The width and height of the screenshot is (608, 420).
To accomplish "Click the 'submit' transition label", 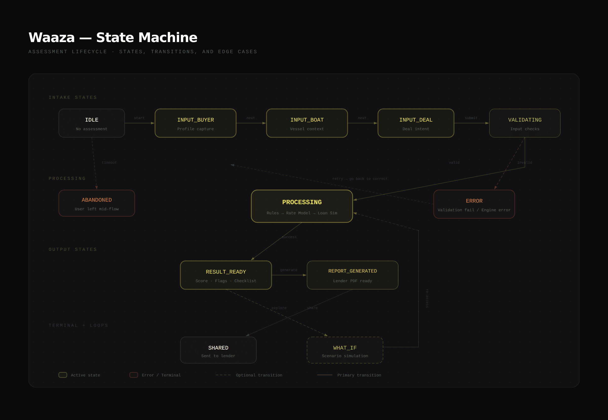I will pyautogui.click(x=471, y=118).
